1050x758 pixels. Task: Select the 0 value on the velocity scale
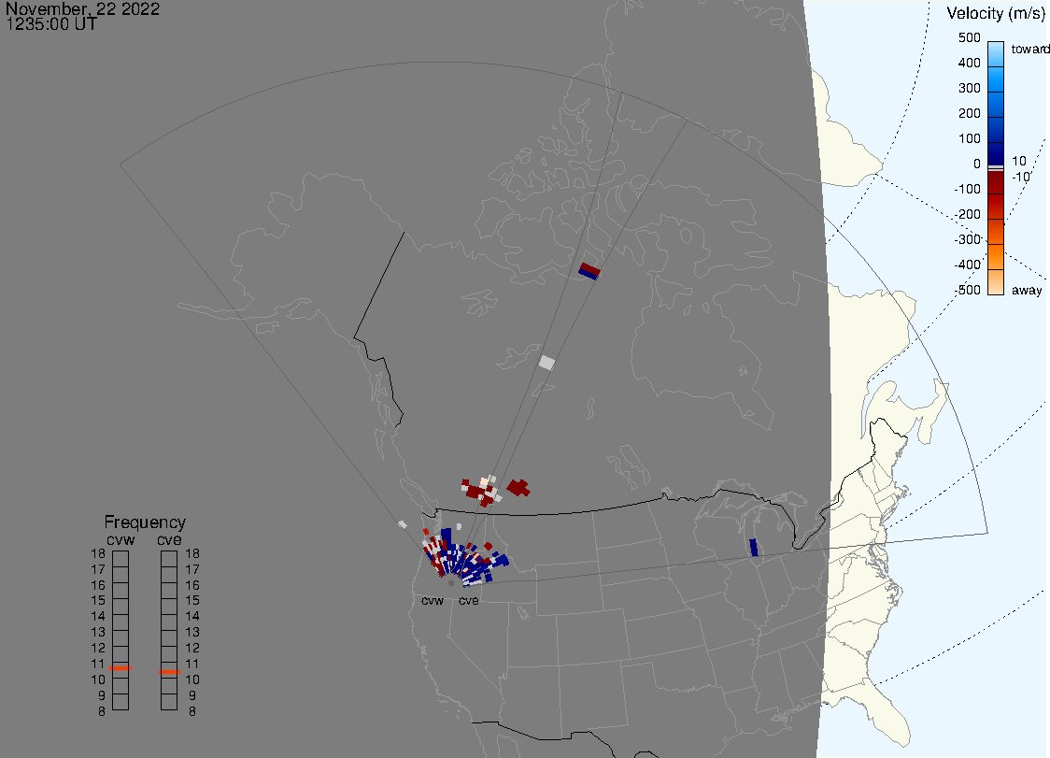pos(977,164)
